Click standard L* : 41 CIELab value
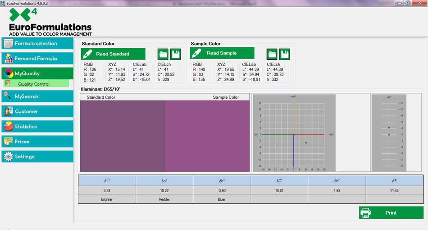The height and width of the screenshot is (230, 428). pyautogui.click(x=138, y=69)
